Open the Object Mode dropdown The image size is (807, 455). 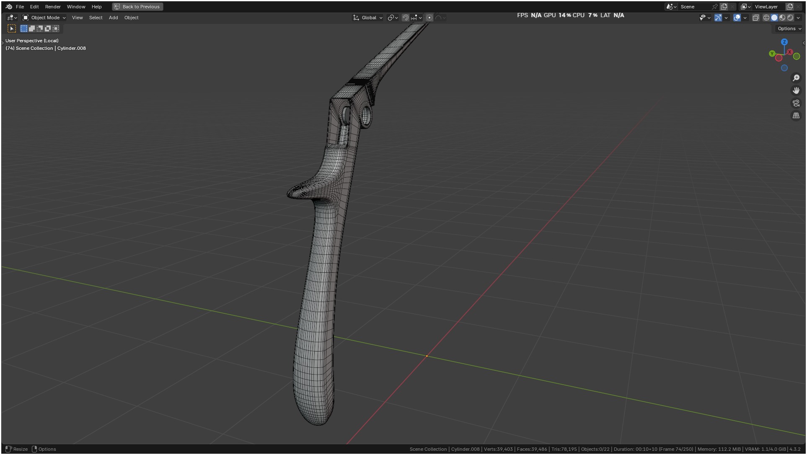tap(44, 18)
